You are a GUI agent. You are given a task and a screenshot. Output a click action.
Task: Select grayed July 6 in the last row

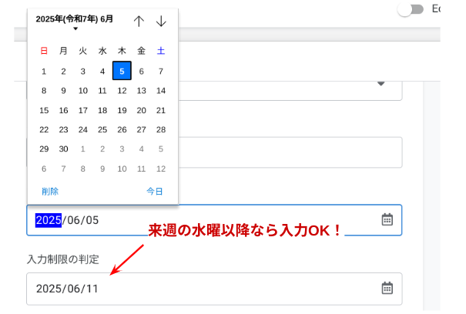pos(44,169)
